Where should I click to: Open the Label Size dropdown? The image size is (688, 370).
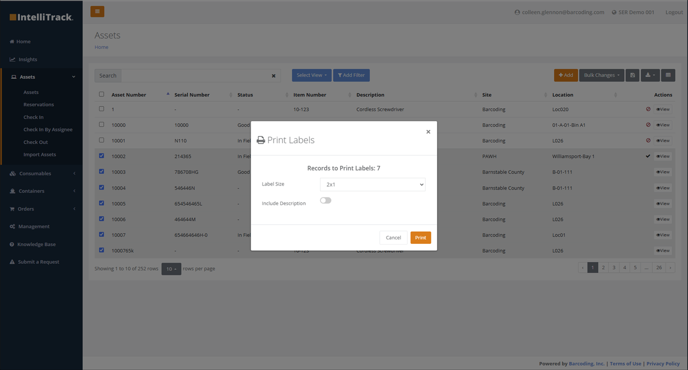pyautogui.click(x=373, y=185)
